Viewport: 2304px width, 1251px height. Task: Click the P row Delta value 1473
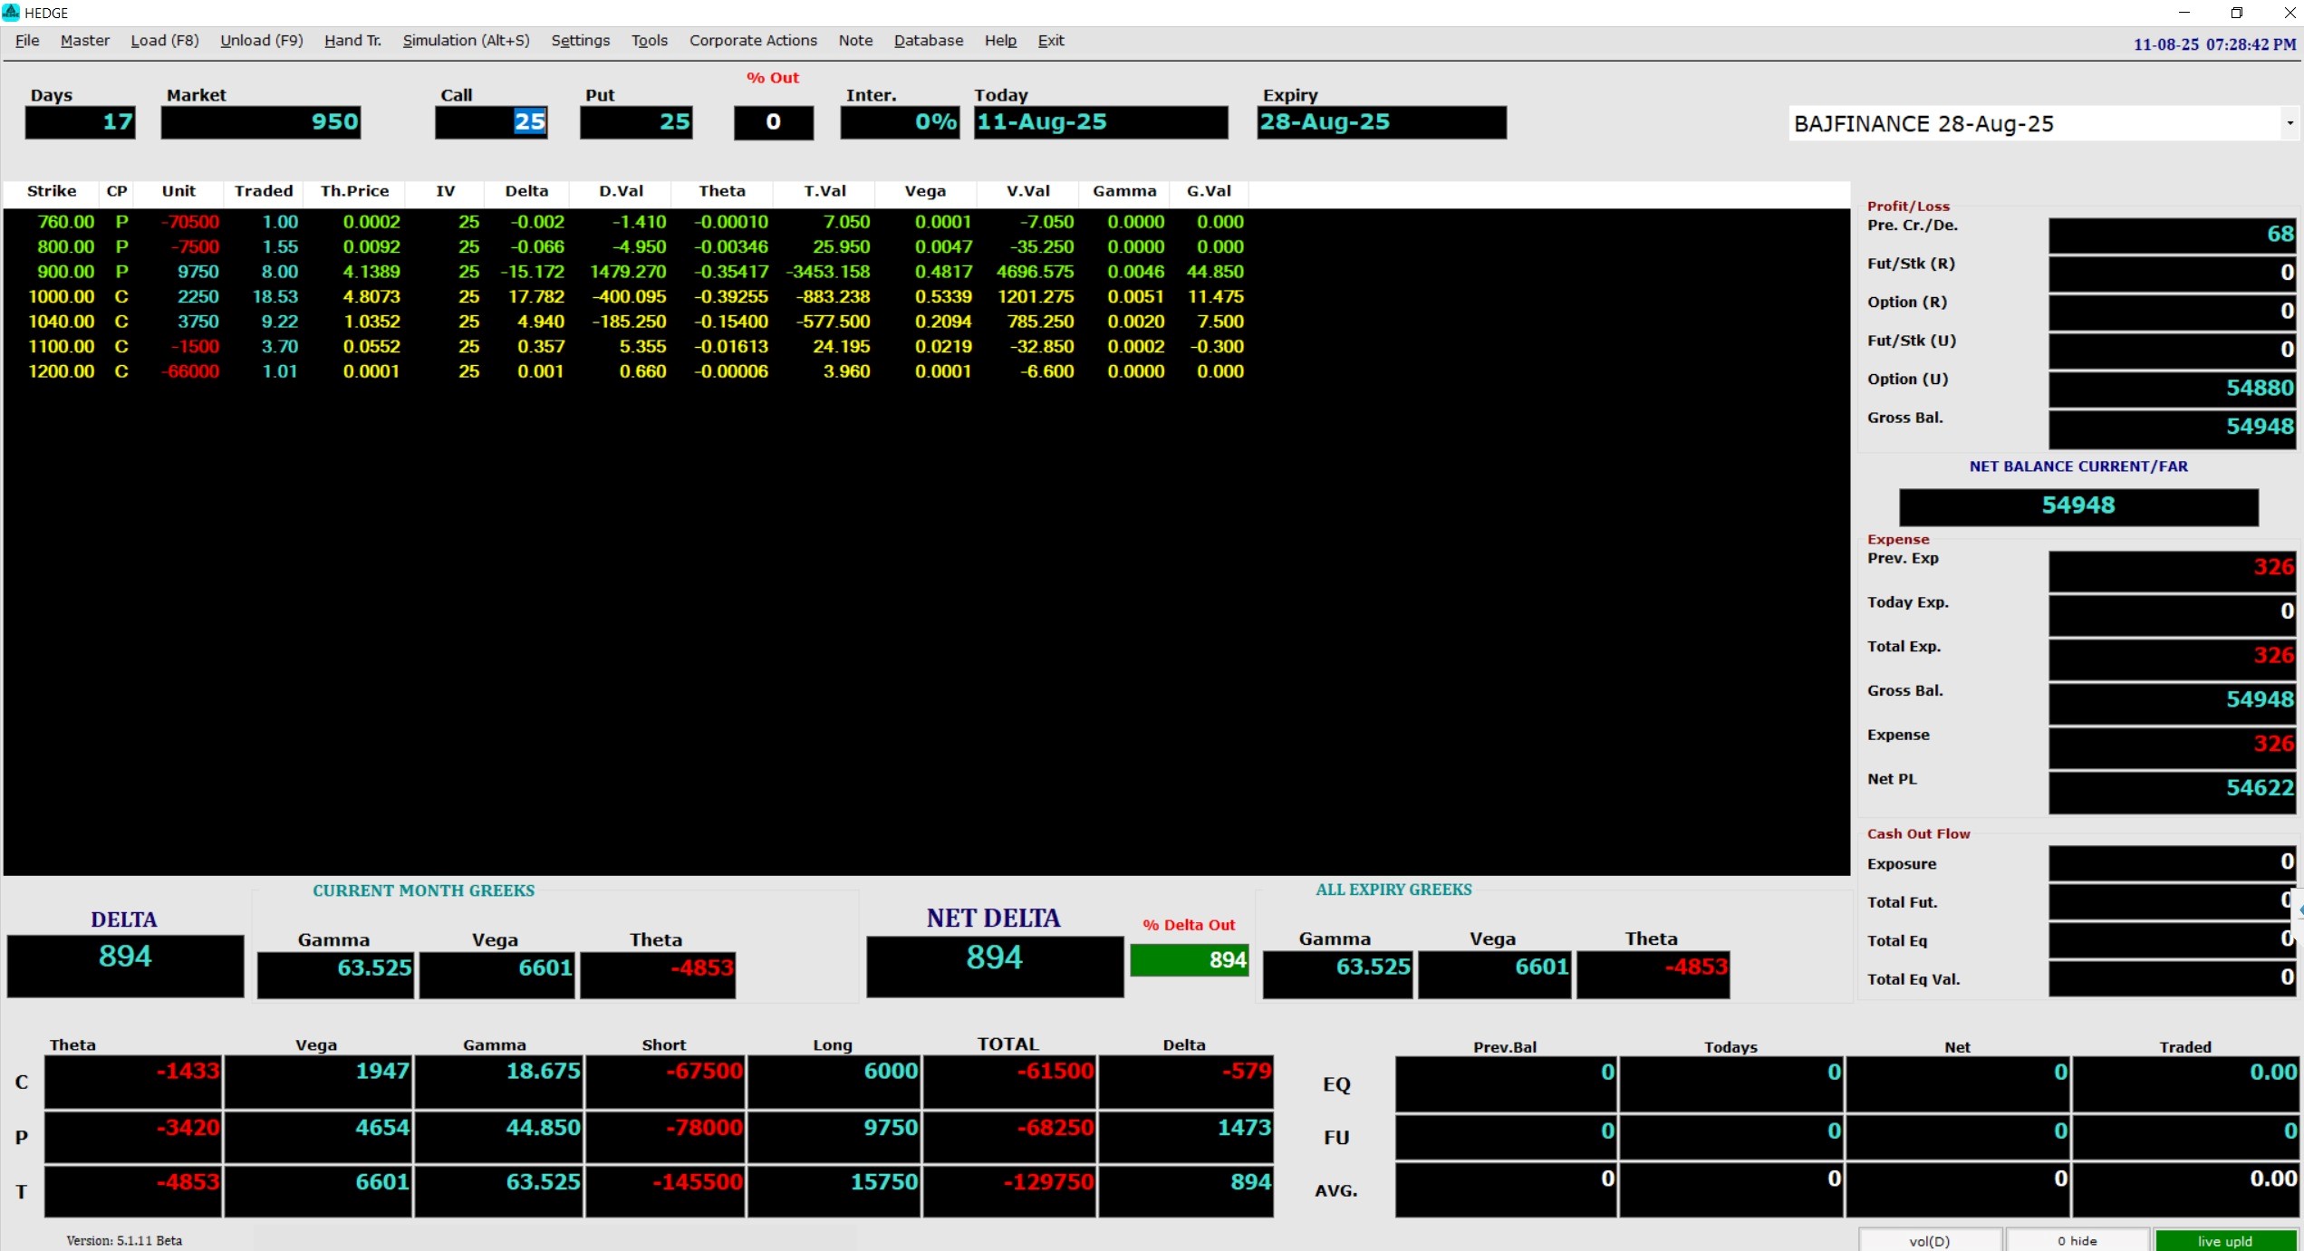(1185, 1137)
